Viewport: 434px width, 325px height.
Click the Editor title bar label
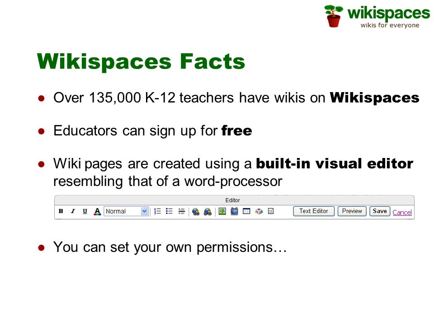pyautogui.click(x=232, y=200)
